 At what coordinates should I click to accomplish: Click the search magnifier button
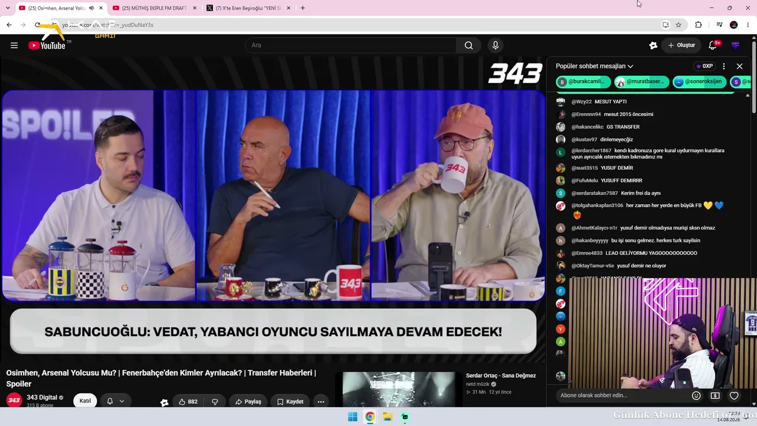point(468,46)
